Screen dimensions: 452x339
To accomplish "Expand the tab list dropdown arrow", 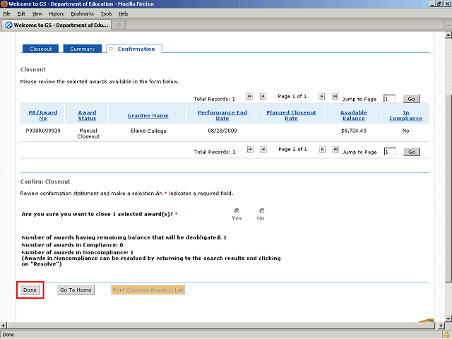I will (x=448, y=25).
